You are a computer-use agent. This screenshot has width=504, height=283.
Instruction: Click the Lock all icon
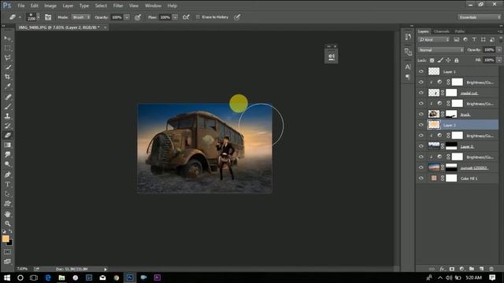[x=457, y=61]
